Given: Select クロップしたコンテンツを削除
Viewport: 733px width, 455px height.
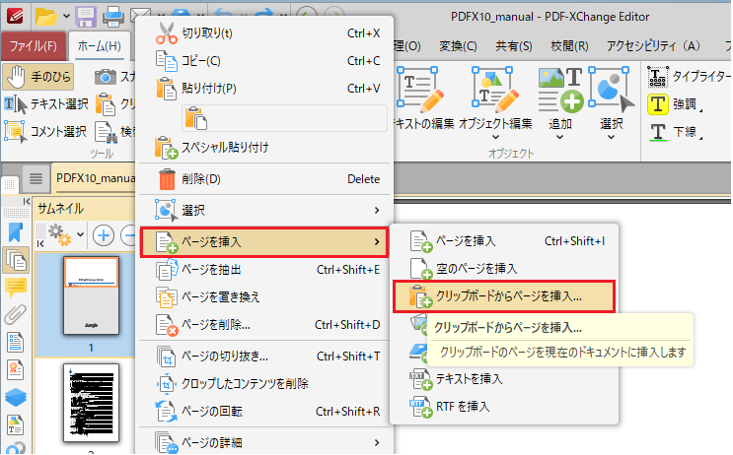Looking at the screenshot, I should [x=264, y=384].
